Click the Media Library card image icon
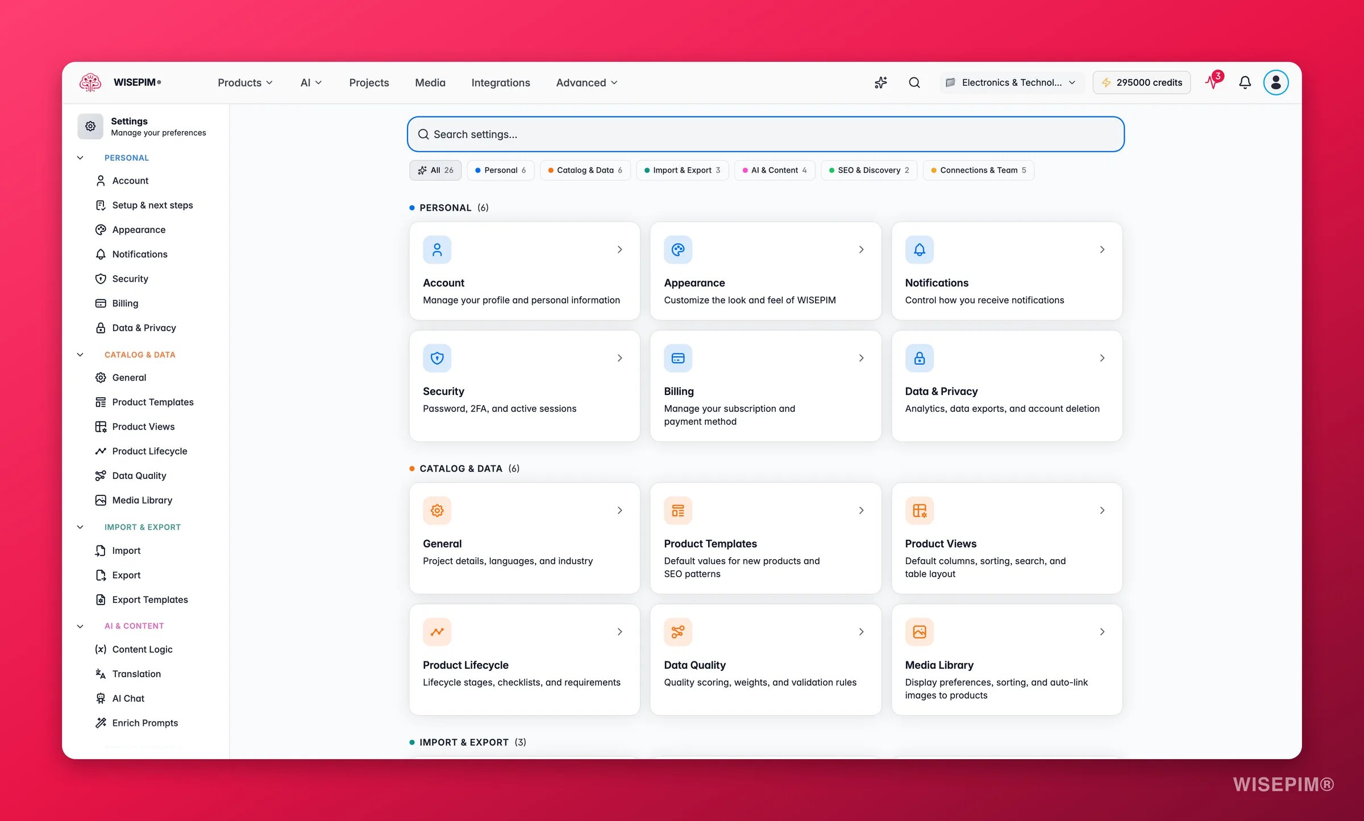Image resolution: width=1364 pixels, height=821 pixels. [919, 632]
